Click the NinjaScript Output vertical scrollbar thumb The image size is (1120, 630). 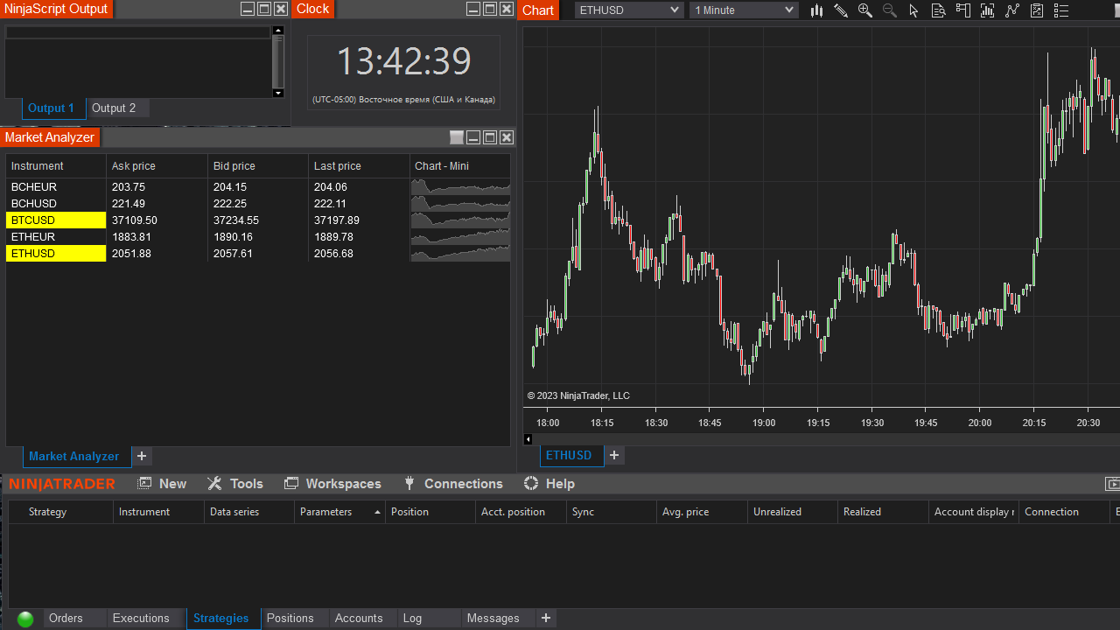point(278,61)
